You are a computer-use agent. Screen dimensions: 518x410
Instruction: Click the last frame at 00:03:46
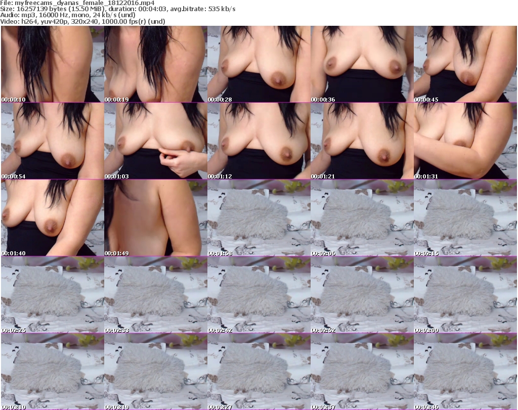coord(465,372)
